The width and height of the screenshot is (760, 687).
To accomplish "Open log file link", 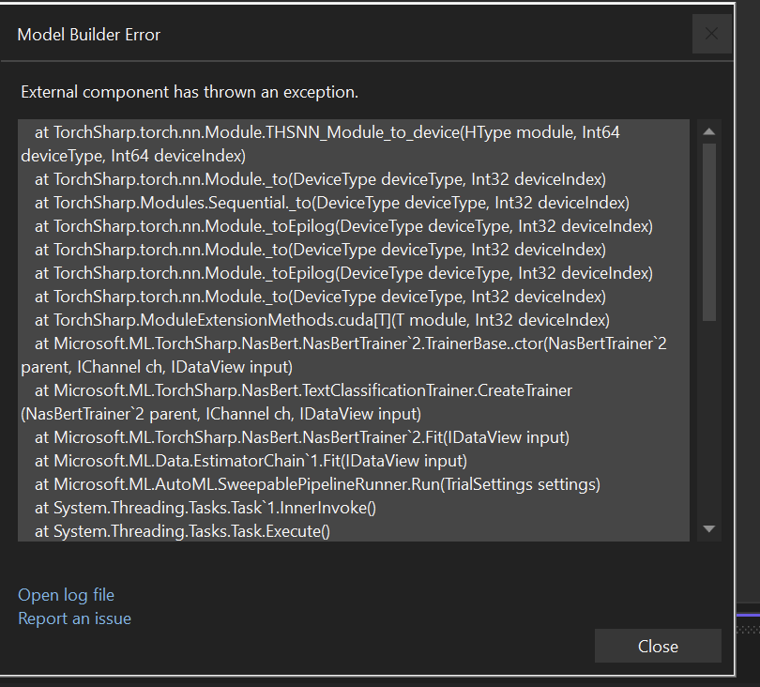I will pos(66,595).
